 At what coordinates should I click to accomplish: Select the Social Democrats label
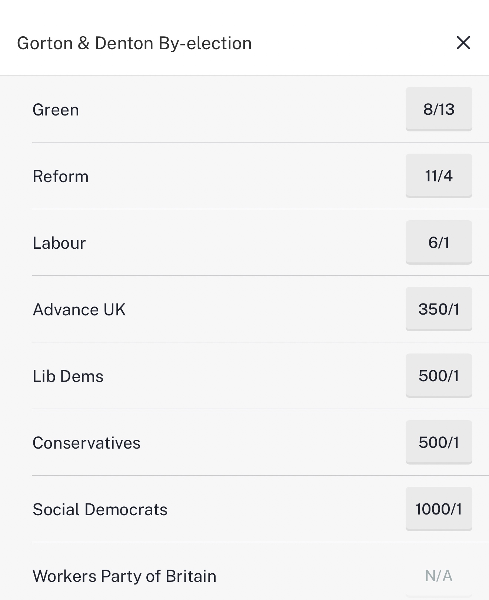tap(100, 510)
